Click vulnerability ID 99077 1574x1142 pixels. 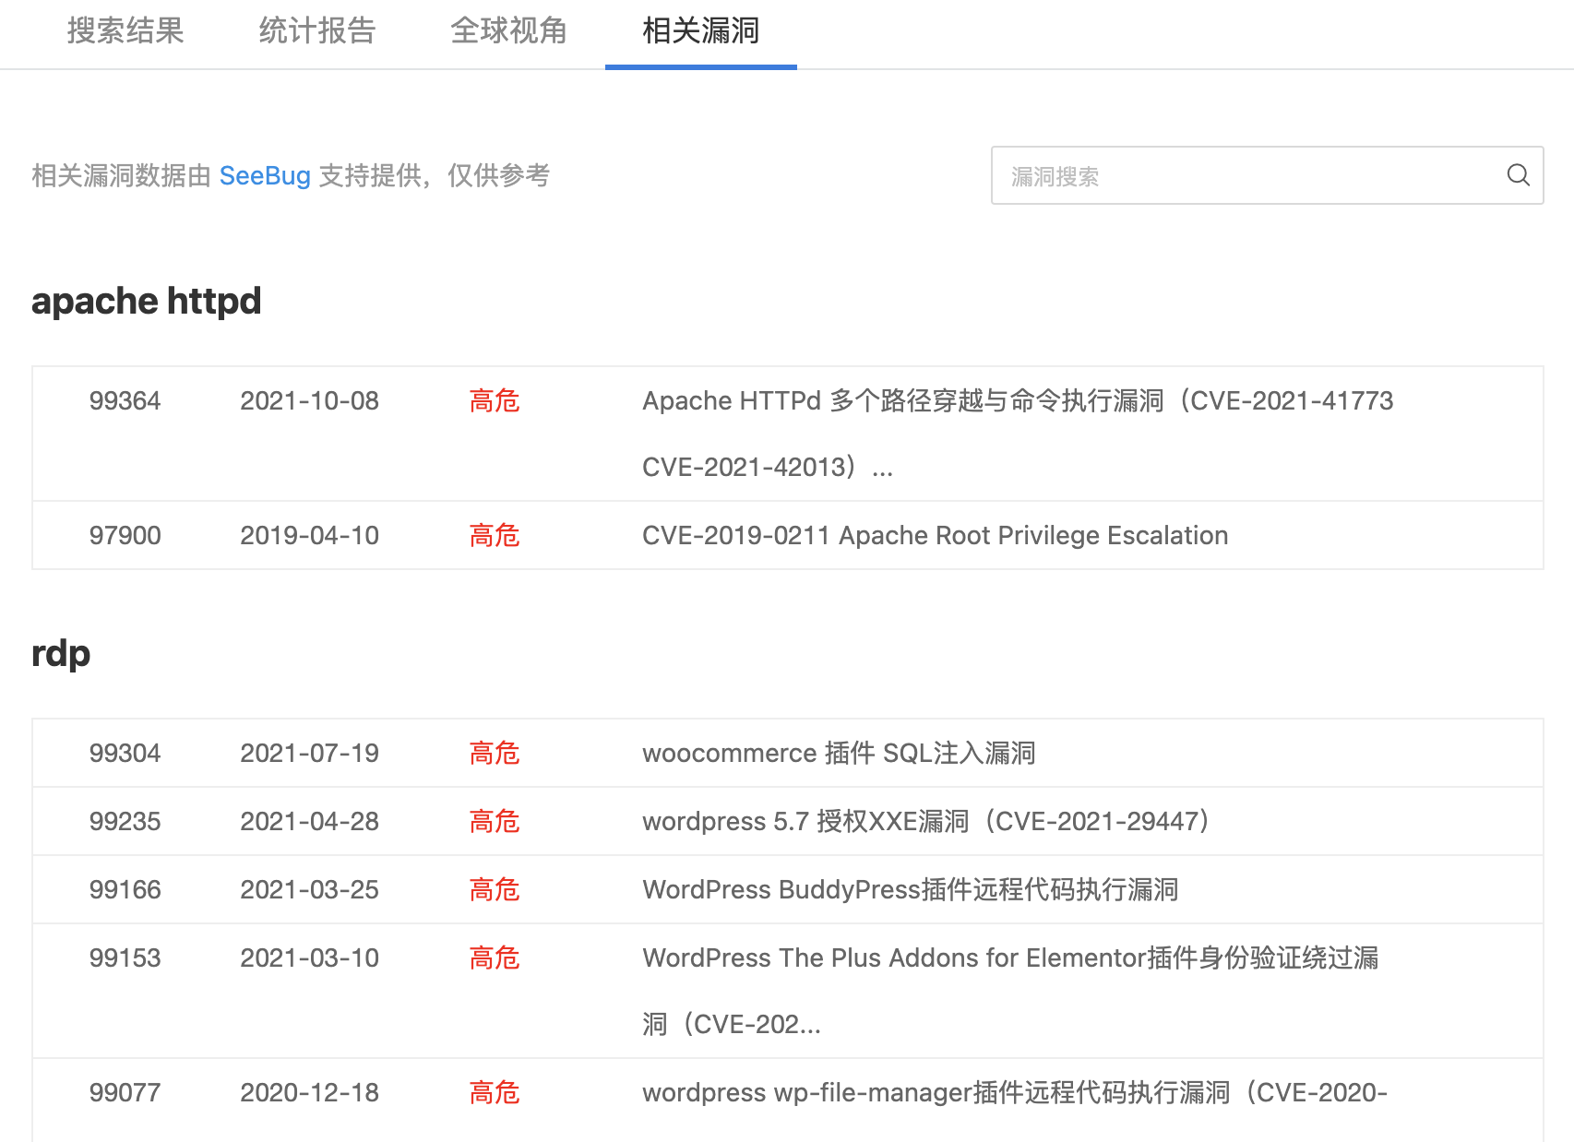click(x=125, y=1092)
